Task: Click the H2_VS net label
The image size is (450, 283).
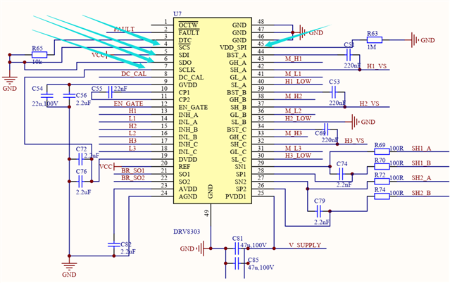Action: coord(369,103)
